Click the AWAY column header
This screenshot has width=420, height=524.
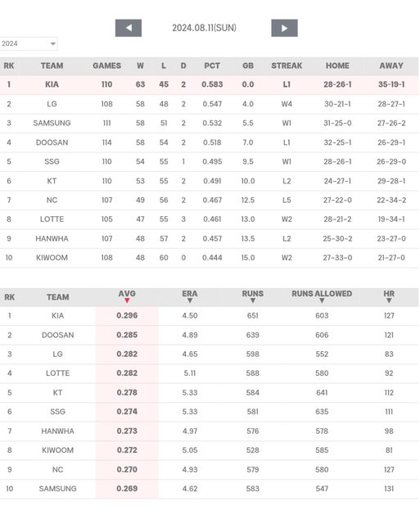(391, 65)
